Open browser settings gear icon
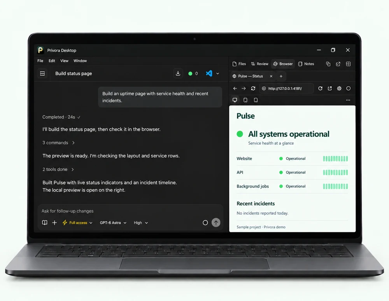 pos(339,89)
